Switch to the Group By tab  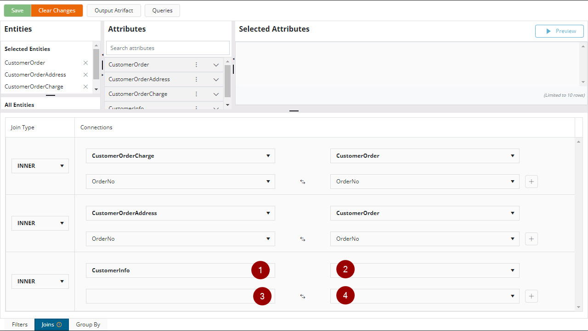pyautogui.click(x=88, y=325)
